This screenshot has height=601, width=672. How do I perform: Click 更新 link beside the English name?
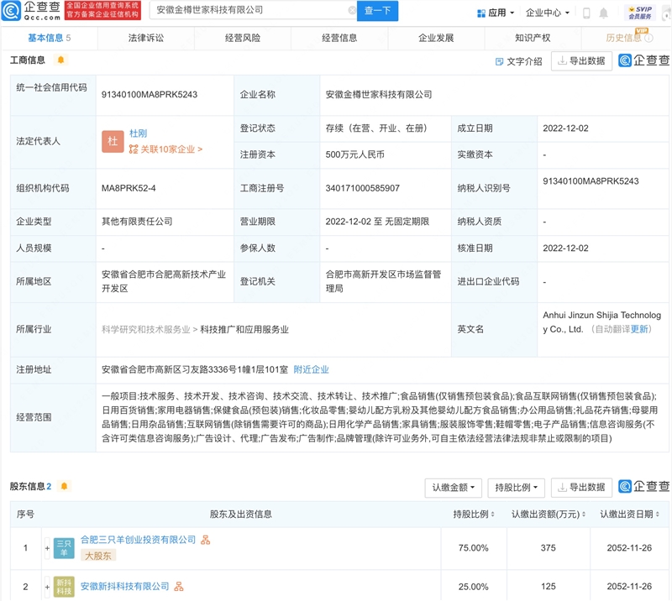pyautogui.click(x=639, y=329)
